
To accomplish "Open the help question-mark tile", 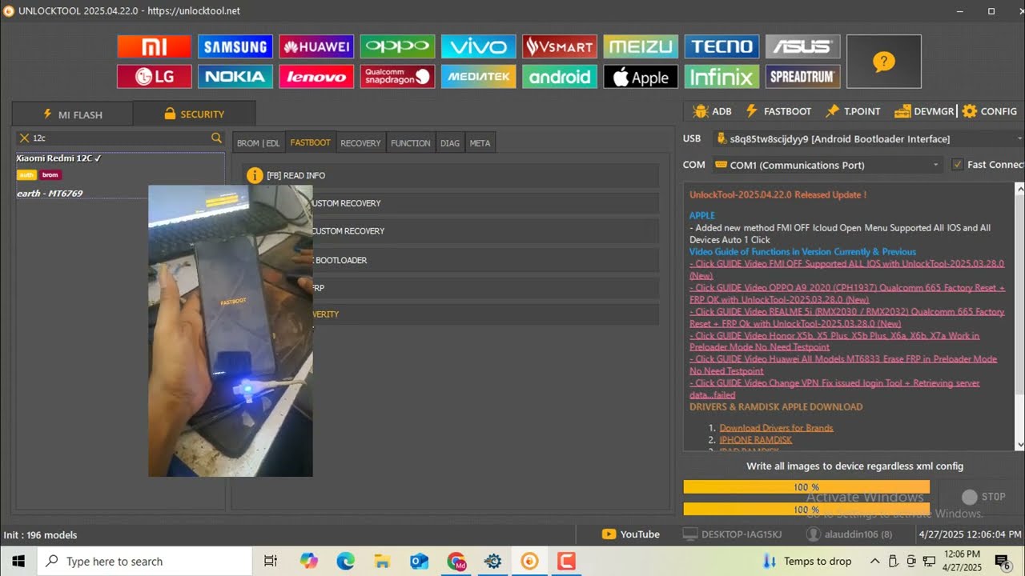I will [884, 62].
